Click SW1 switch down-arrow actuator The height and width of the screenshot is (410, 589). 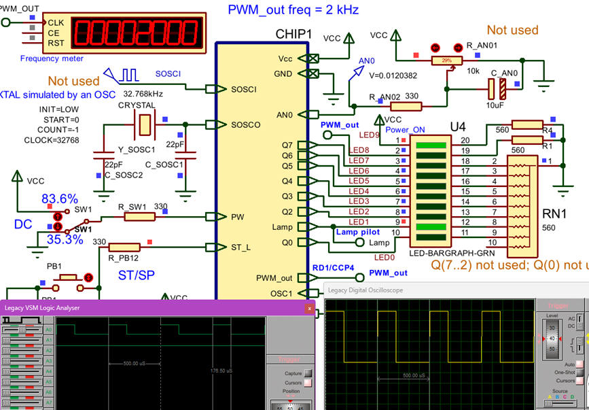tap(58, 225)
